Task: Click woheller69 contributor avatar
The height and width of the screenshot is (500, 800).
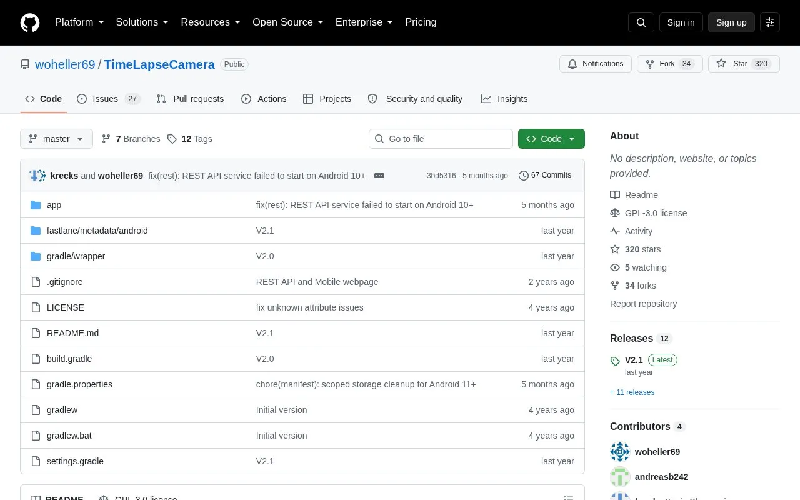Action: pos(620,452)
